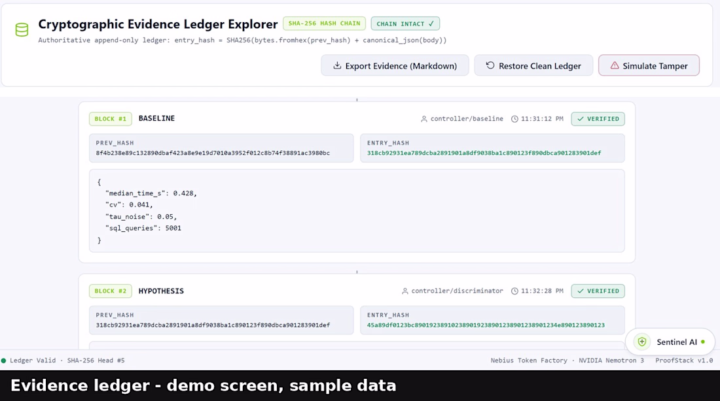
Task: Click the "cv": 0.041 line
Action: tap(129, 205)
